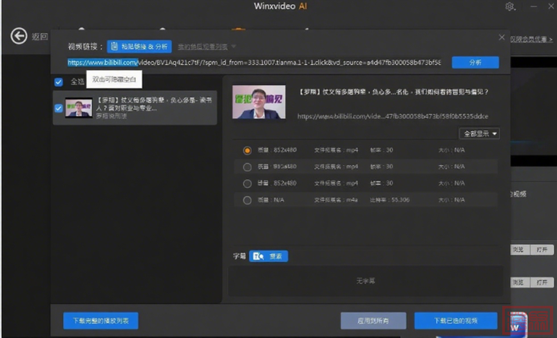
Task: Click the paste link & analyze button
Action: pyautogui.click(x=139, y=46)
